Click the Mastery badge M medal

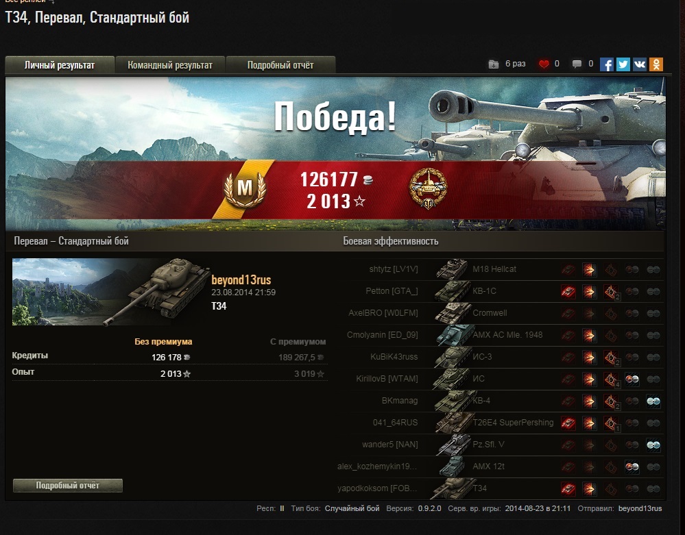pos(245,188)
